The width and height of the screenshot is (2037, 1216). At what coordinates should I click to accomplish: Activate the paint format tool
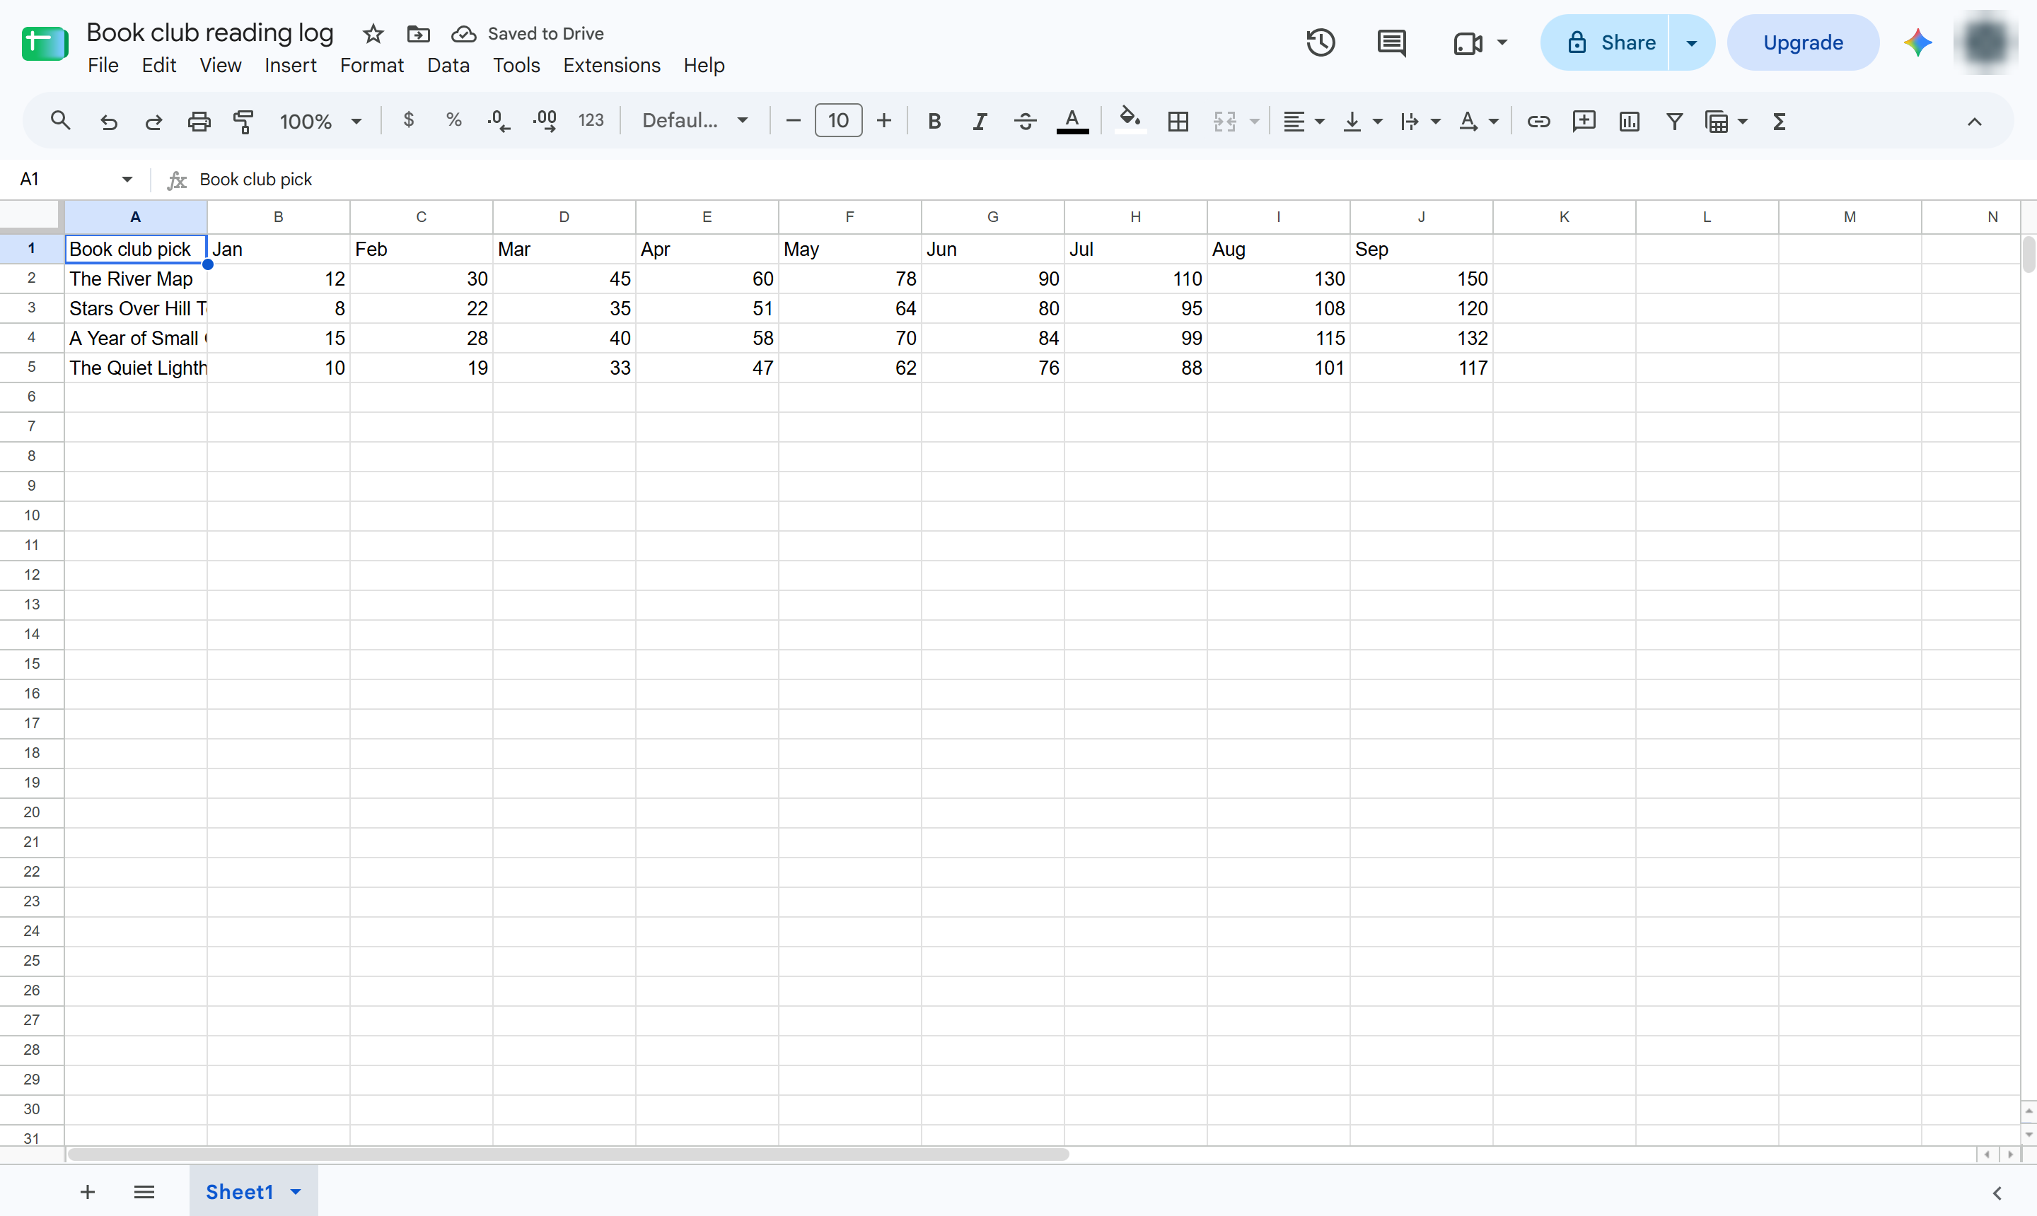tap(243, 122)
